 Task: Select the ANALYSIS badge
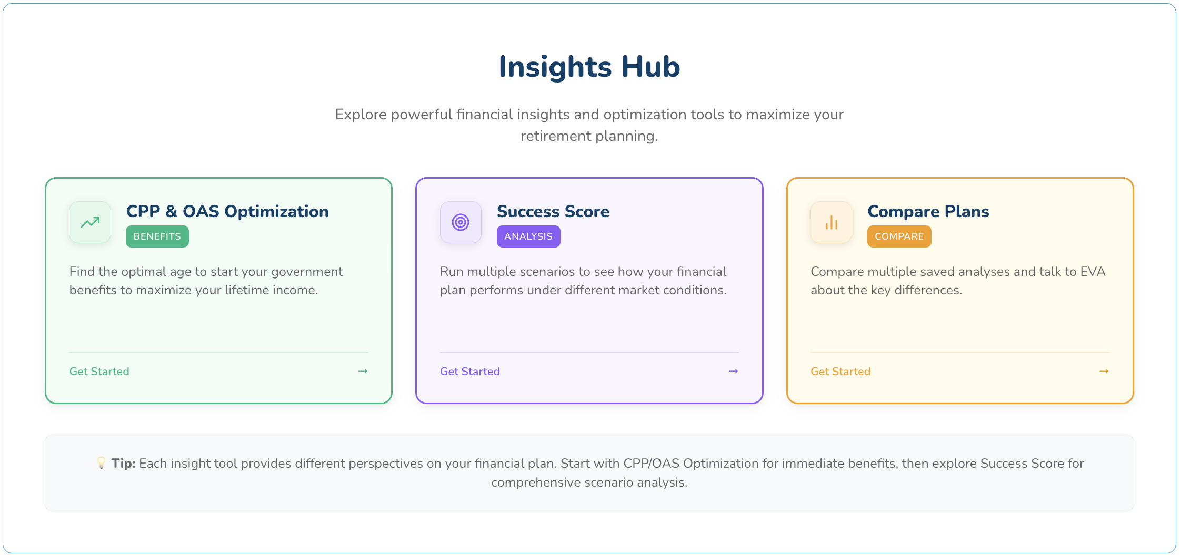(528, 236)
